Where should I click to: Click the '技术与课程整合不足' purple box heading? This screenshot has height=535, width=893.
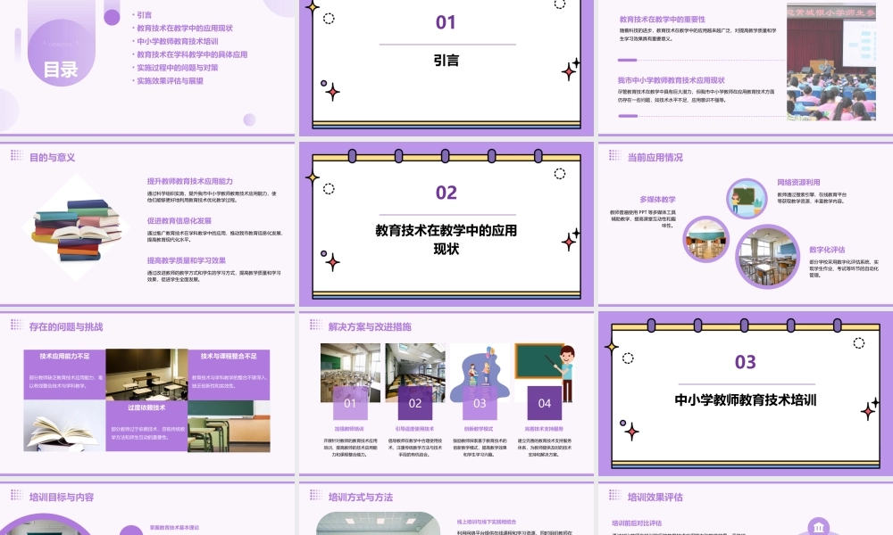tap(229, 356)
